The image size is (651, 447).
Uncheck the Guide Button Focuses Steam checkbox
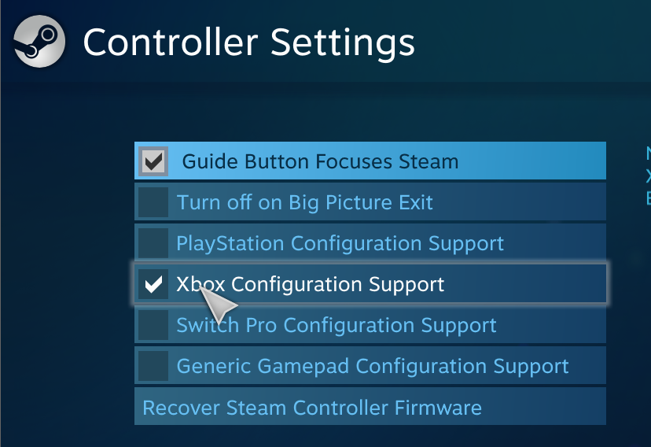pos(153,161)
